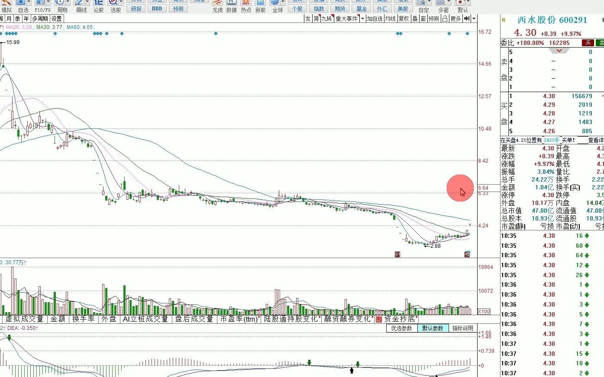604x377 pixels.
Task: Click the jump-to-end arrow icon
Action: pos(467,19)
